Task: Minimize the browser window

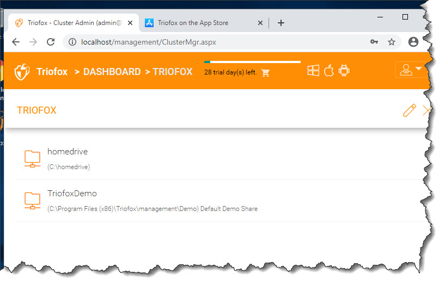Action: (380, 17)
